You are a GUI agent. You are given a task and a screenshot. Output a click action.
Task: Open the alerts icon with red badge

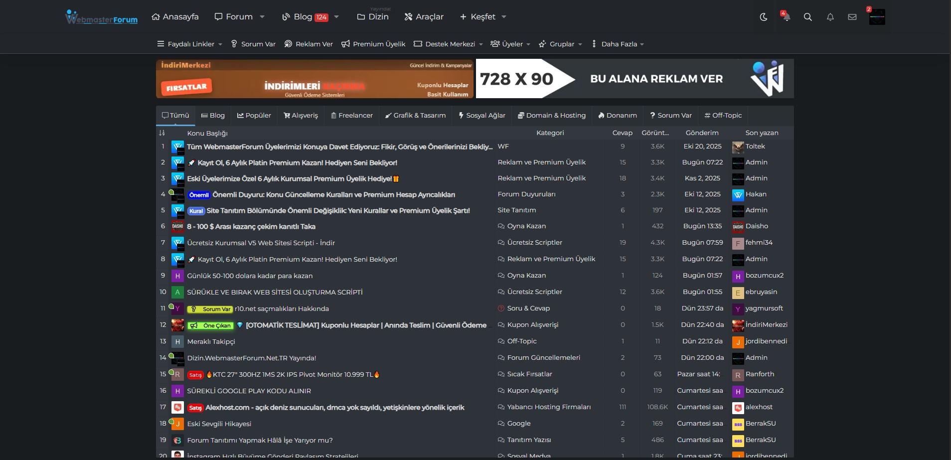pos(786,16)
